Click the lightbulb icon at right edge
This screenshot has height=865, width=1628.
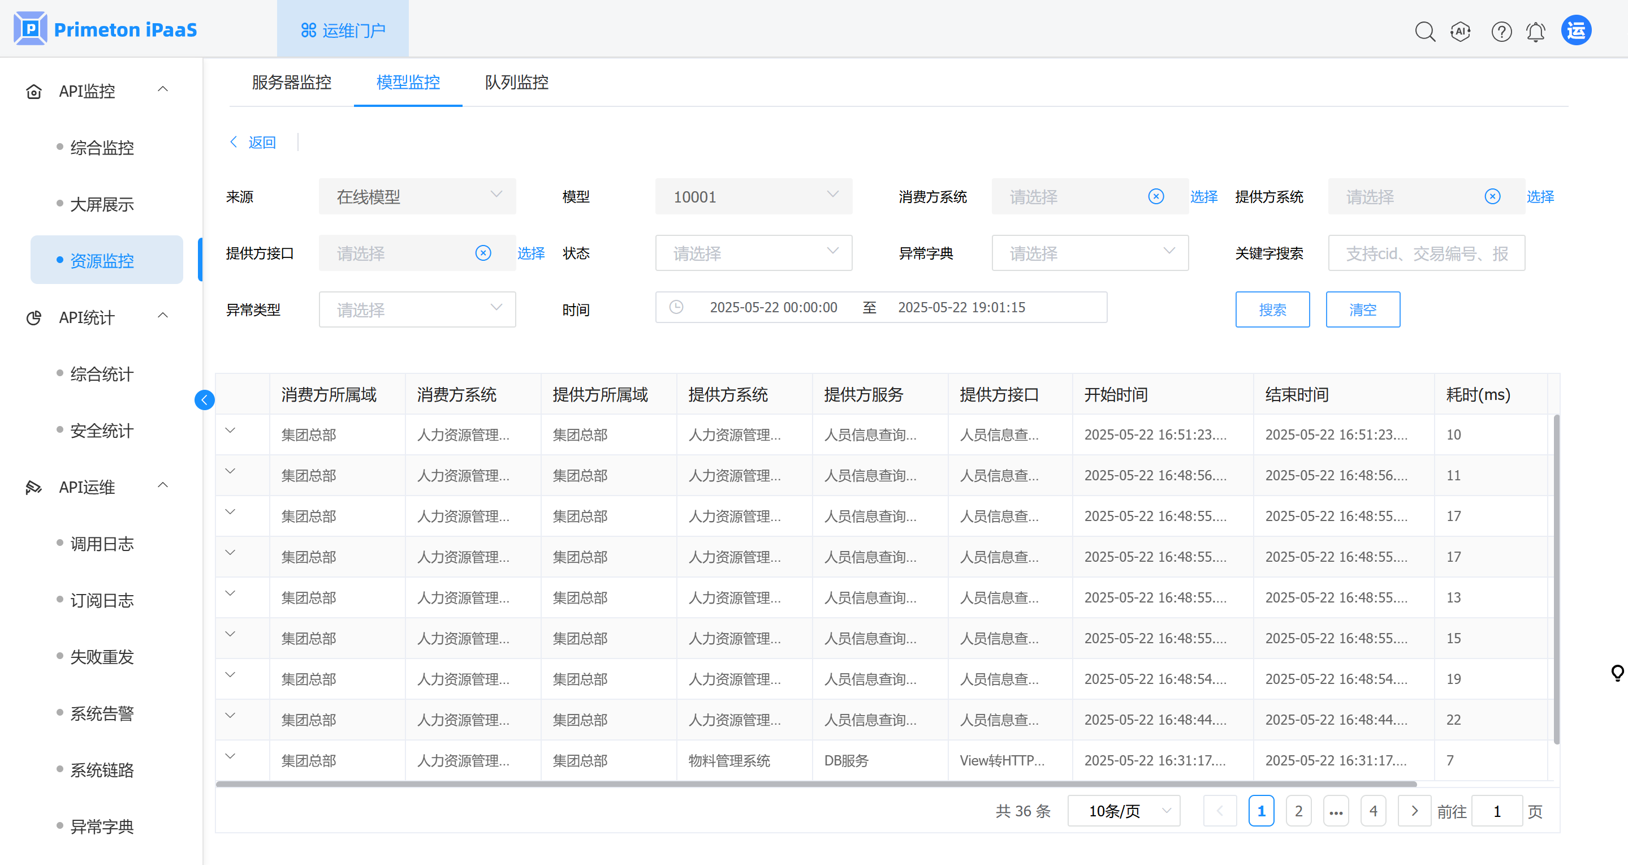1617,673
